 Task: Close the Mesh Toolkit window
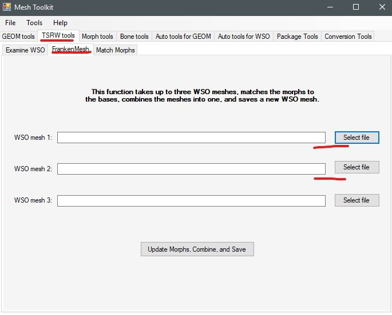click(x=382, y=7)
